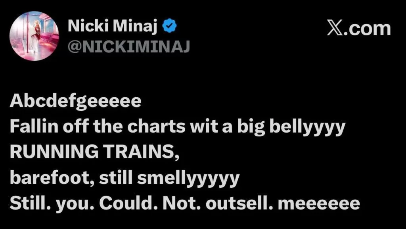Open the @NICKIMINAJ handle link
406x229 pixels.
tap(129, 46)
